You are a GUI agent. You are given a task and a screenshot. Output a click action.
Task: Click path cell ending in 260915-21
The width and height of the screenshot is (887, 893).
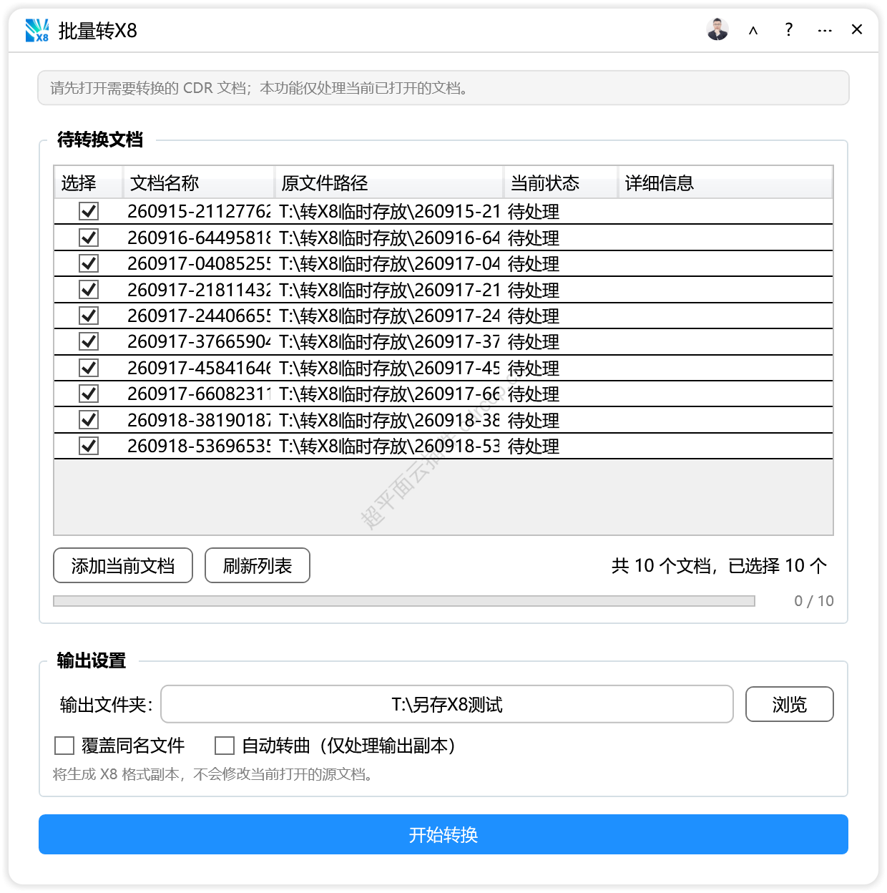(389, 211)
